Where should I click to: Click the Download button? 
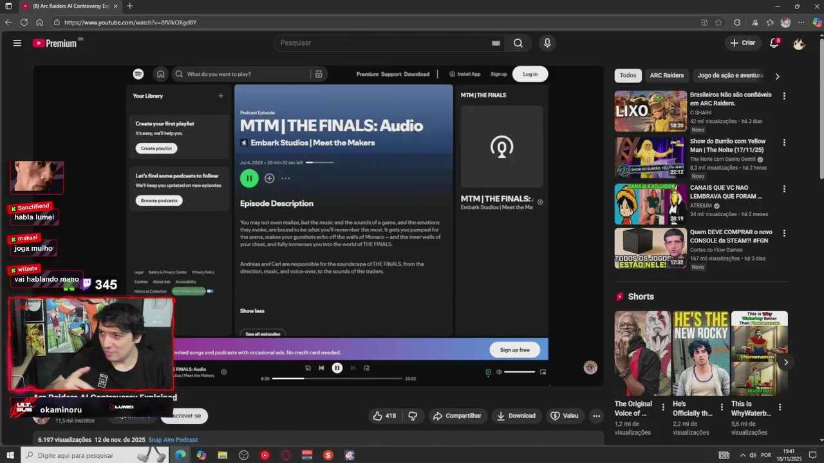pyautogui.click(x=516, y=416)
